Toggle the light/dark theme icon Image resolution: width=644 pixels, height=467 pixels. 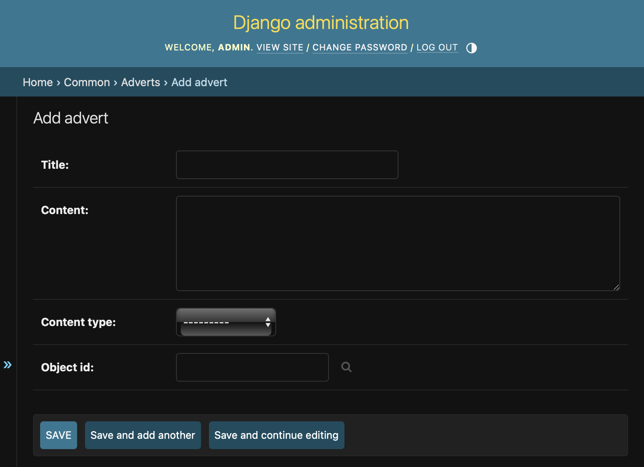pyautogui.click(x=471, y=48)
